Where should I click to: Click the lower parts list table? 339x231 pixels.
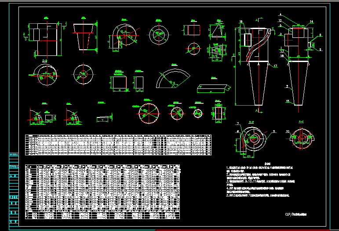click(102, 192)
